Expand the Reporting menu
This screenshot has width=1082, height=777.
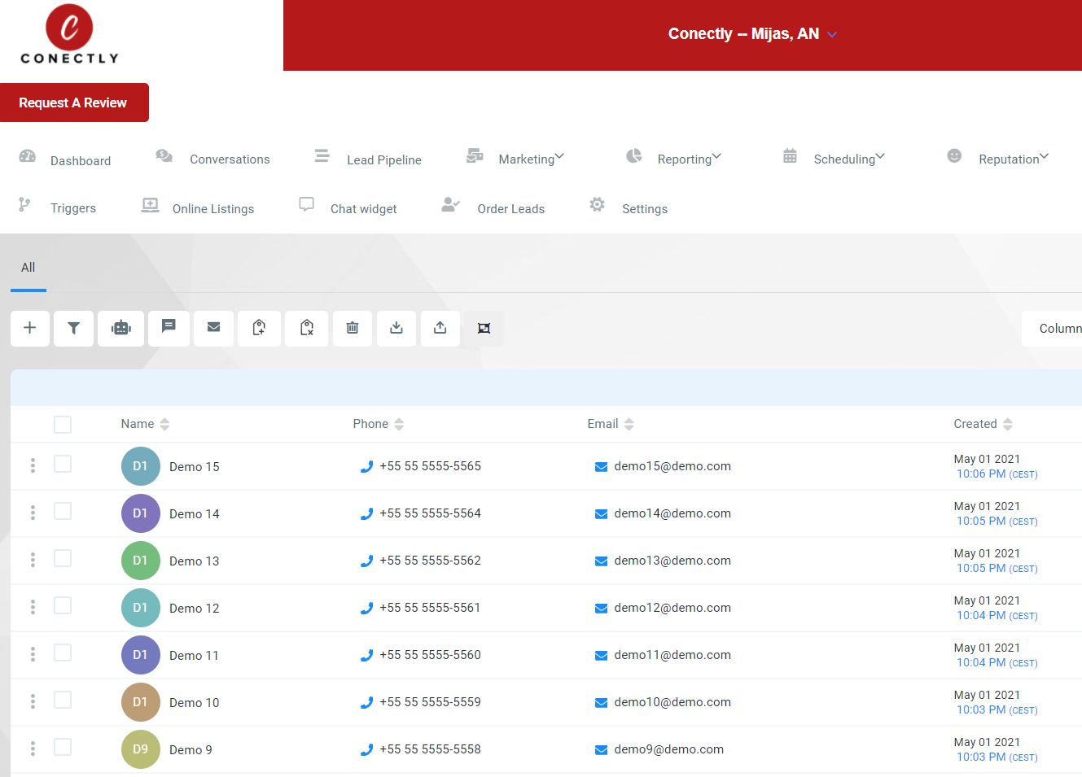point(690,159)
